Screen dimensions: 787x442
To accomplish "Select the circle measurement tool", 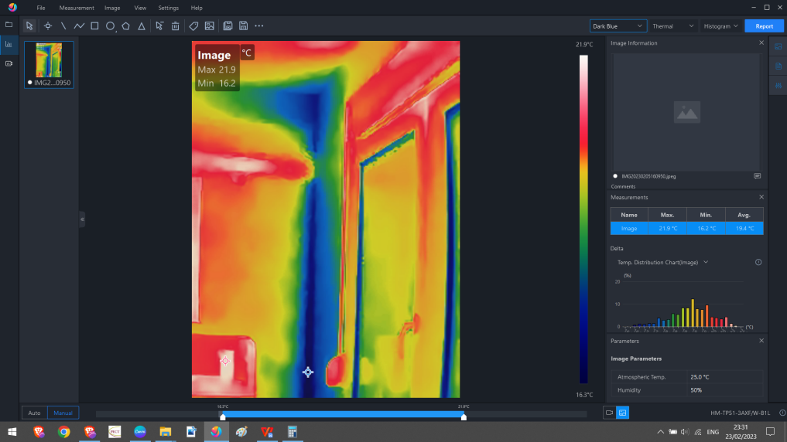I will (x=111, y=25).
